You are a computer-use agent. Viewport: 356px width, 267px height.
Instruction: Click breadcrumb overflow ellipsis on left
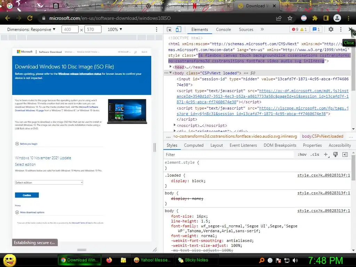pyautogui.click(x=168, y=136)
